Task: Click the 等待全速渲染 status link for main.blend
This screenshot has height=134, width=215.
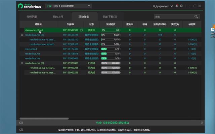Action: click(91, 49)
